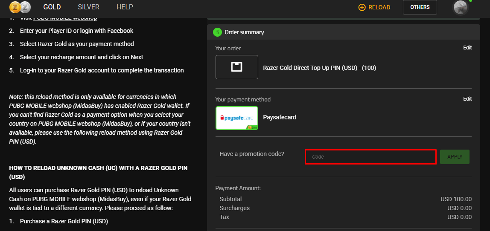Click the Tax USD 0.00 value
Image resolution: width=490 pixels, height=231 pixels.
click(459, 217)
